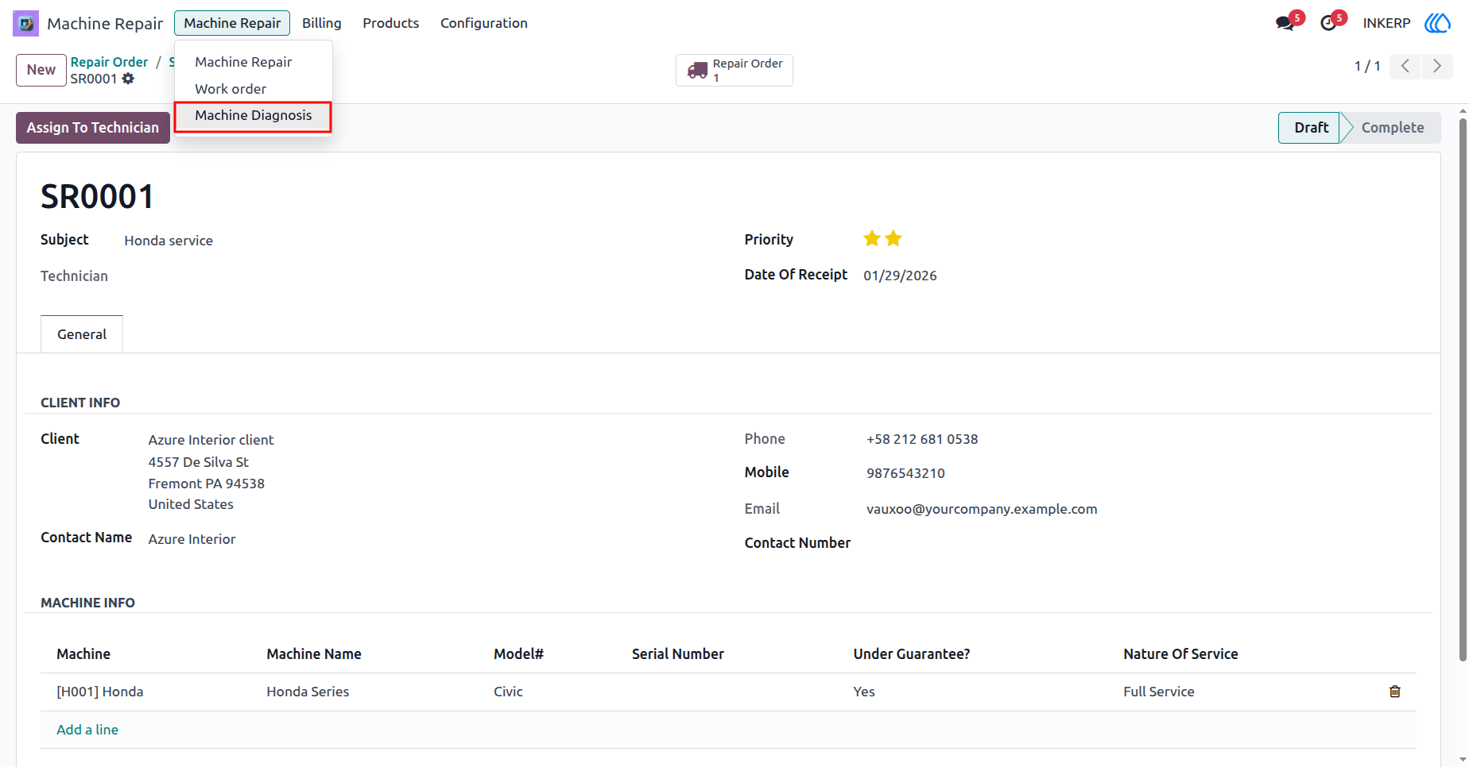This screenshot has width=1469, height=767.
Task: Switch to the General tab
Action: click(82, 334)
